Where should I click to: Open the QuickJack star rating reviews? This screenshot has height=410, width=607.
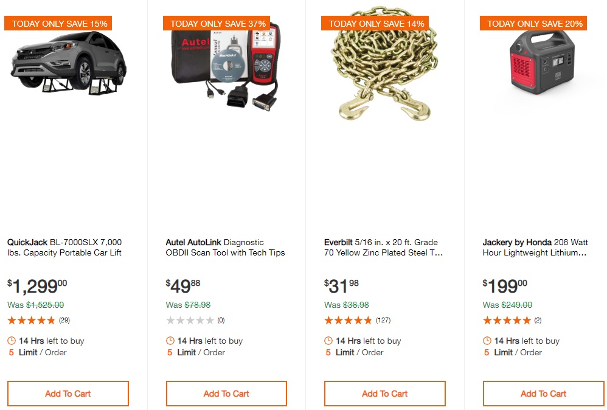pyautogui.click(x=32, y=320)
